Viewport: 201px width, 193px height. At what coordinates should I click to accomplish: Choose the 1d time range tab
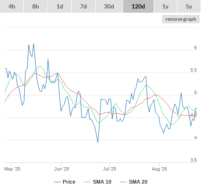(60, 6)
